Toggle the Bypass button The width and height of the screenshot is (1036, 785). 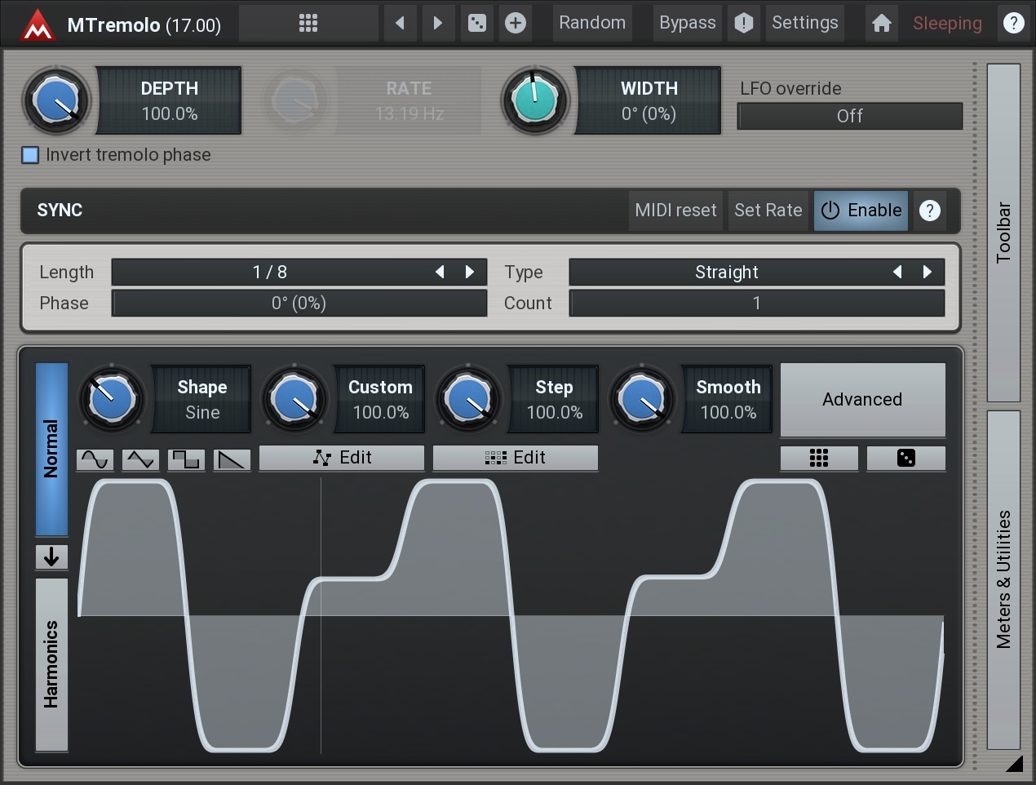[687, 23]
